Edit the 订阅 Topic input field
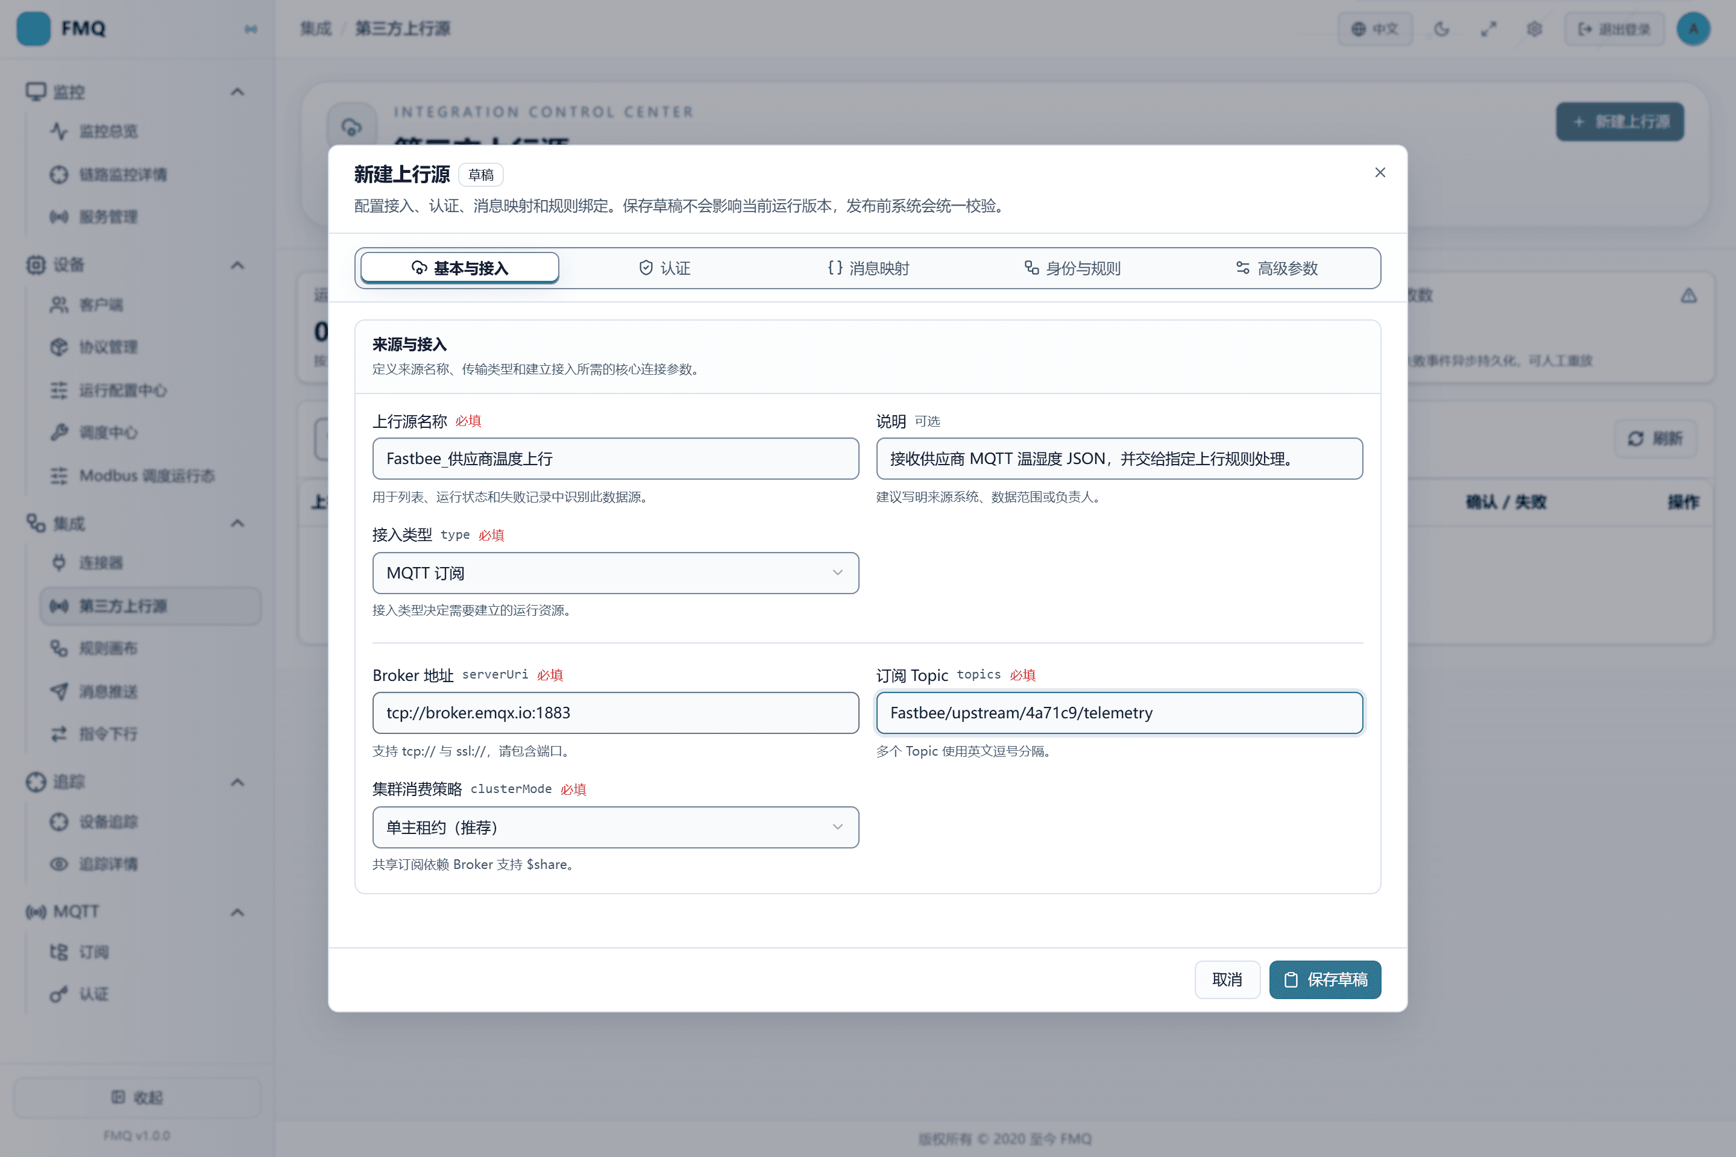Viewport: 1736px width, 1157px height. [x=1119, y=713]
